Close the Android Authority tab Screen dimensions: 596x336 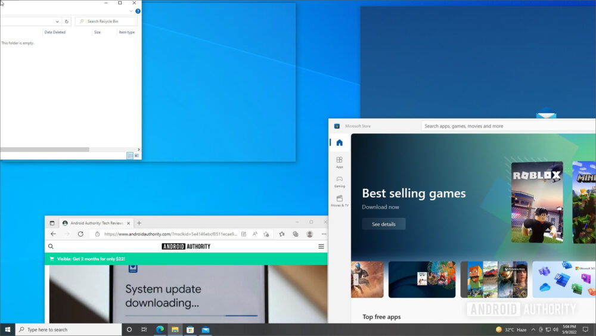coord(129,223)
